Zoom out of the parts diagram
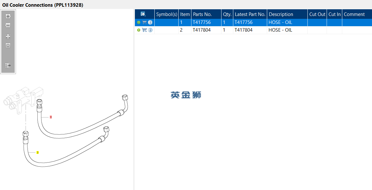 pyautogui.click(x=8, y=25)
